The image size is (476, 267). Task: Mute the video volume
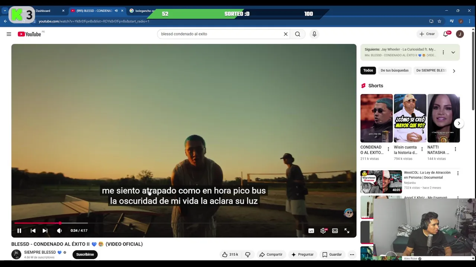point(59,231)
